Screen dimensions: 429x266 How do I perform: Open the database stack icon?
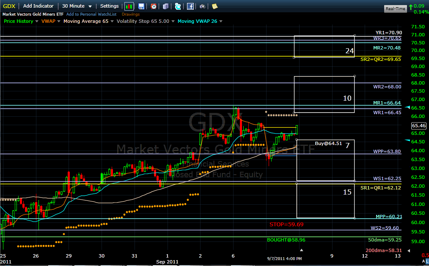[165, 6]
